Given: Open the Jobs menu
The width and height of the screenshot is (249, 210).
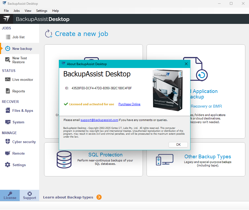Looking at the screenshot, I should tap(17, 11).
